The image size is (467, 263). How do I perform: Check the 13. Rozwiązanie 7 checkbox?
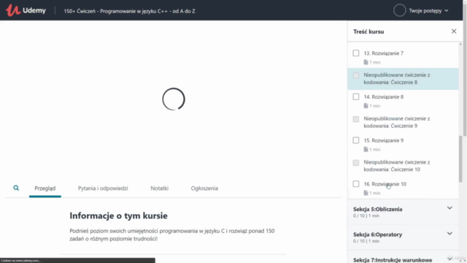tap(356, 53)
